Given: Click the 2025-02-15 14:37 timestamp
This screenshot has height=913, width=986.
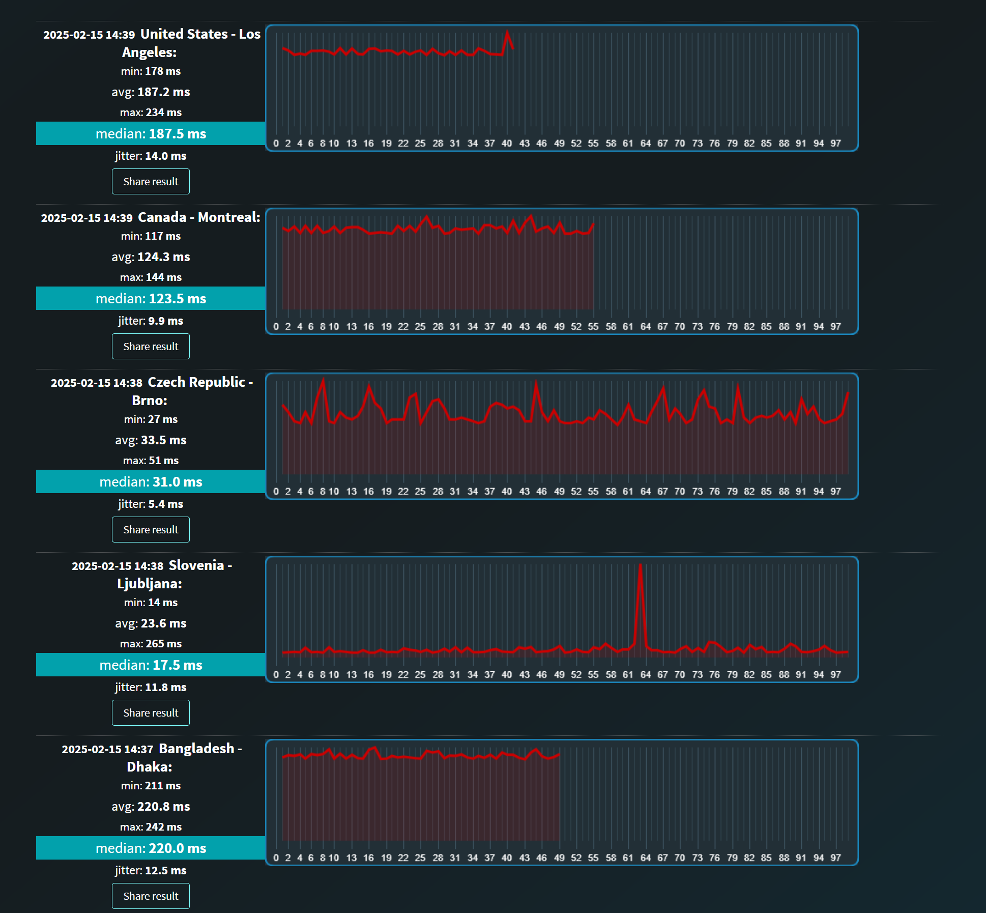Looking at the screenshot, I should click(x=107, y=750).
